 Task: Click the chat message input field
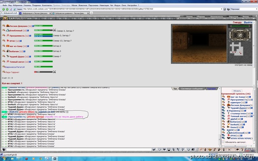[79, 150]
